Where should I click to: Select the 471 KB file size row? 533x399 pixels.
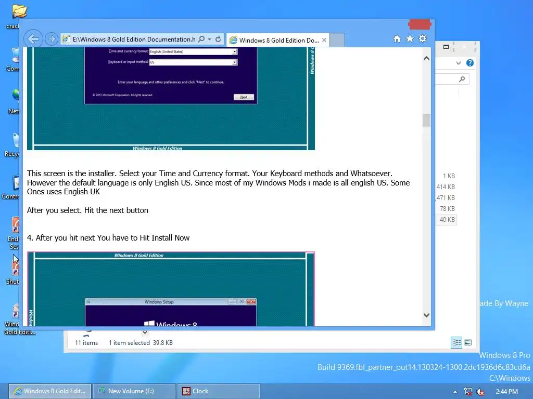click(446, 198)
